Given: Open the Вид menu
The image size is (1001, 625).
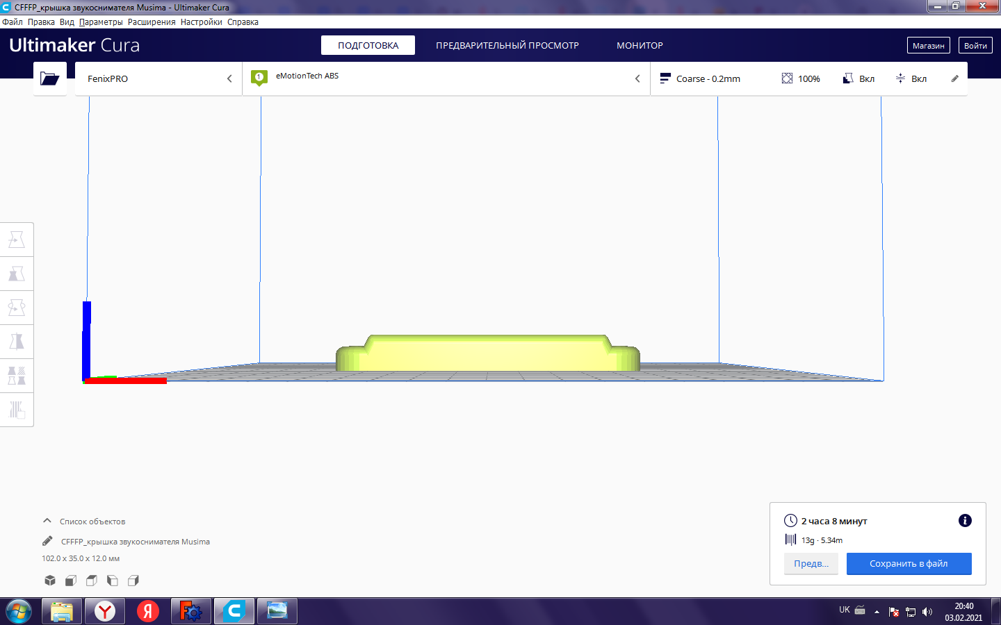Looking at the screenshot, I should click(67, 22).
